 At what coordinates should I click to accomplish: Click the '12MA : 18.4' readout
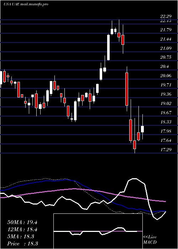tap(22, 229)
